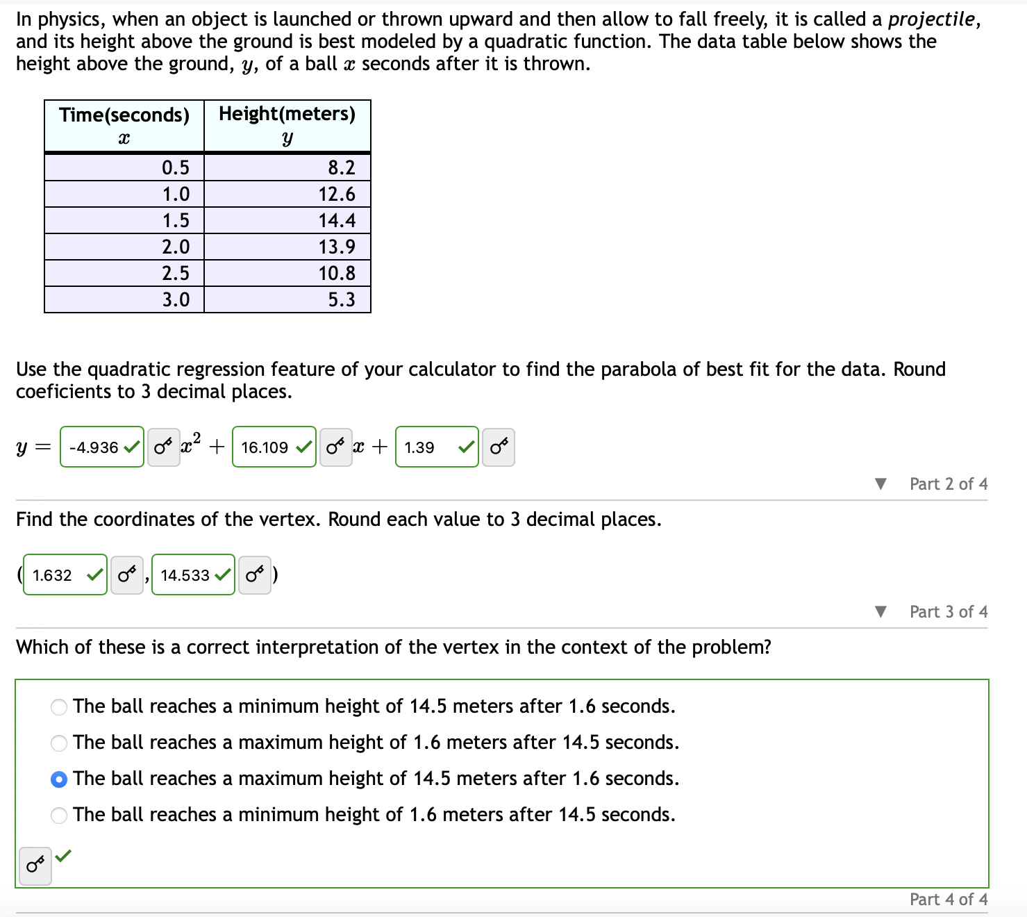Click the key icon below the answer choices
This screenshot has width=1027, height=917.
(35, 865)
